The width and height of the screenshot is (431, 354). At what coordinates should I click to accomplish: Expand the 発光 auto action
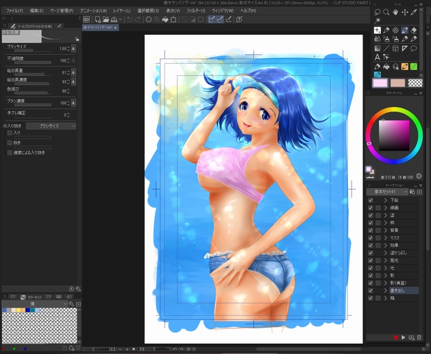[386, 260]
